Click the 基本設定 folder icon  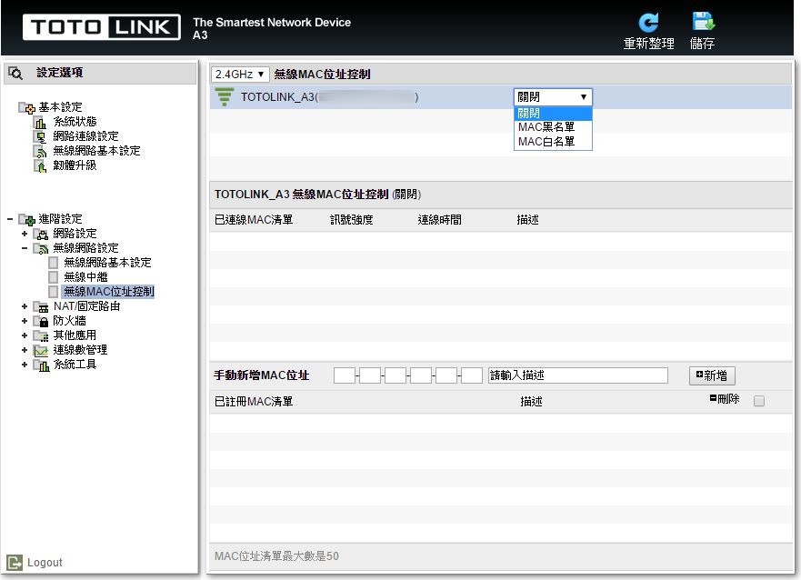(x=26, y=108)
